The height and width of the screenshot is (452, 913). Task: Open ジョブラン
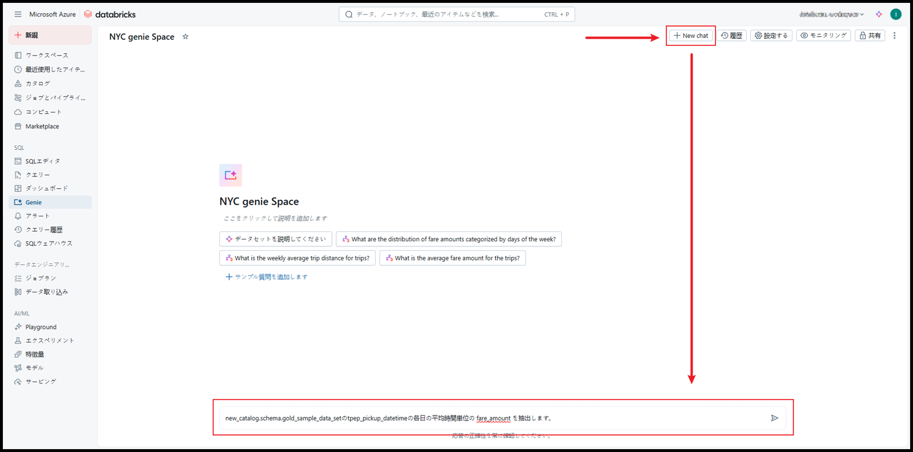(50, 278)
